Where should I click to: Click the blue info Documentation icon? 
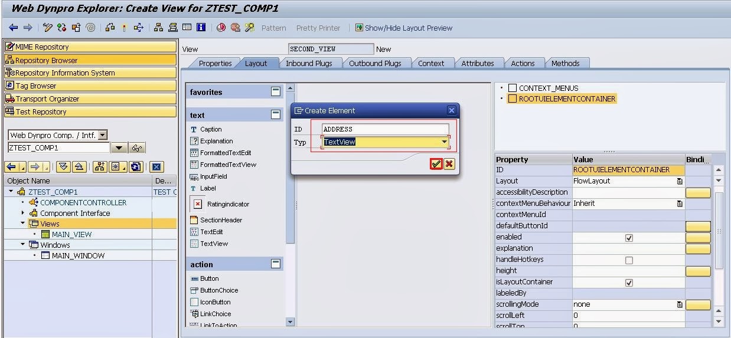201,28
